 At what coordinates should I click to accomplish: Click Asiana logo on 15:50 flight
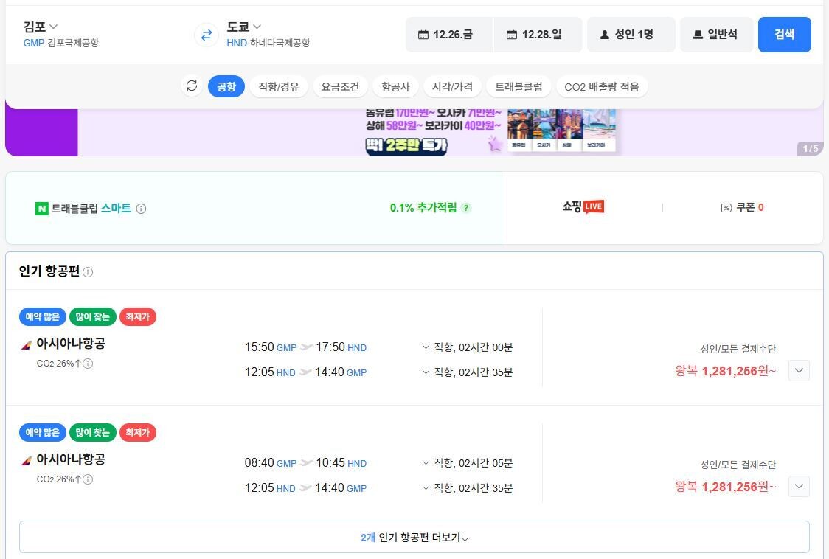coord(27,345)
